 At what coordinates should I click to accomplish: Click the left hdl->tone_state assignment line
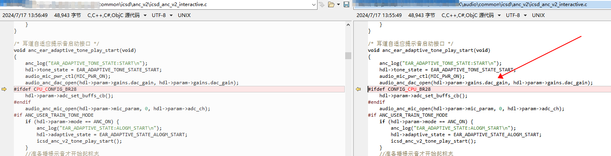click(x=94, y=70)
